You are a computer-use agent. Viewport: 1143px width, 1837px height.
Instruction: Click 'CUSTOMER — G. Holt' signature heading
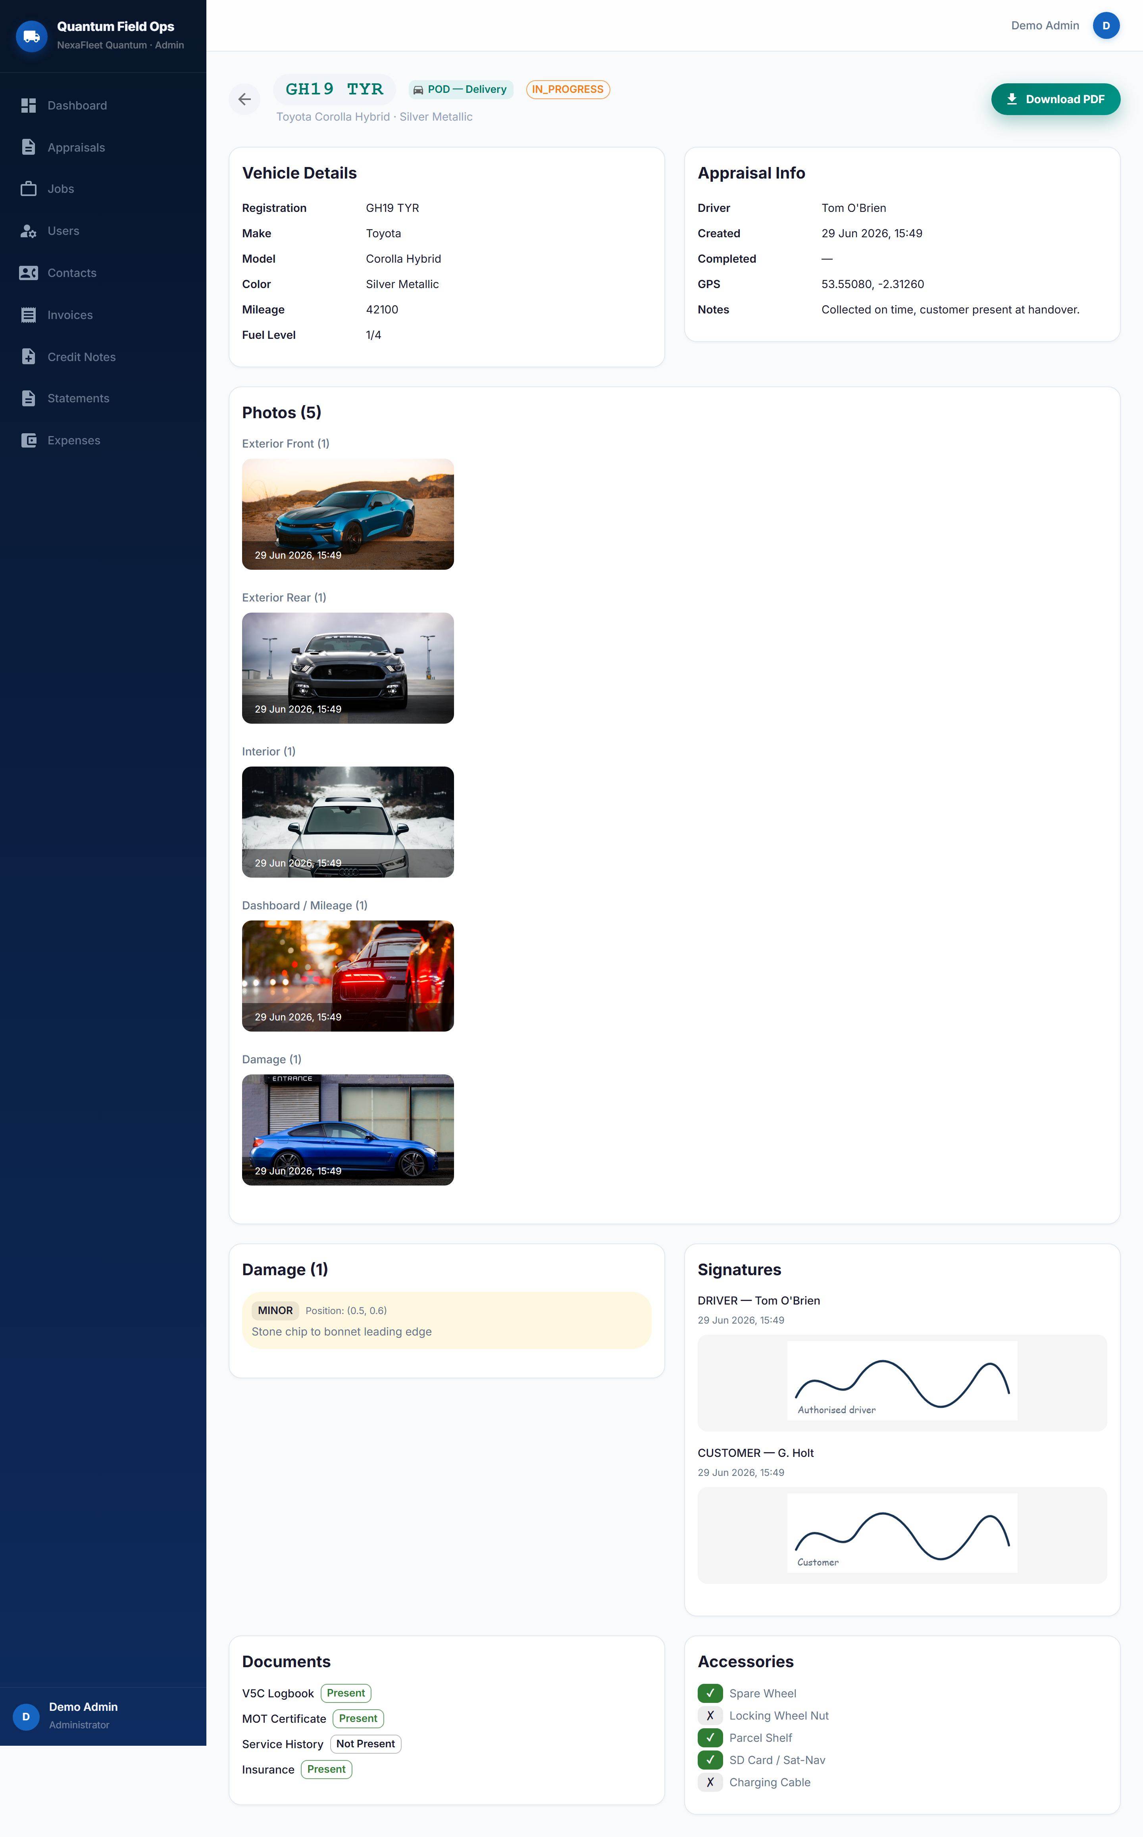pos(755,1453)
